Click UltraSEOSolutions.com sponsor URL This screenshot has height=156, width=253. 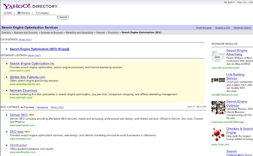[225, 95]
